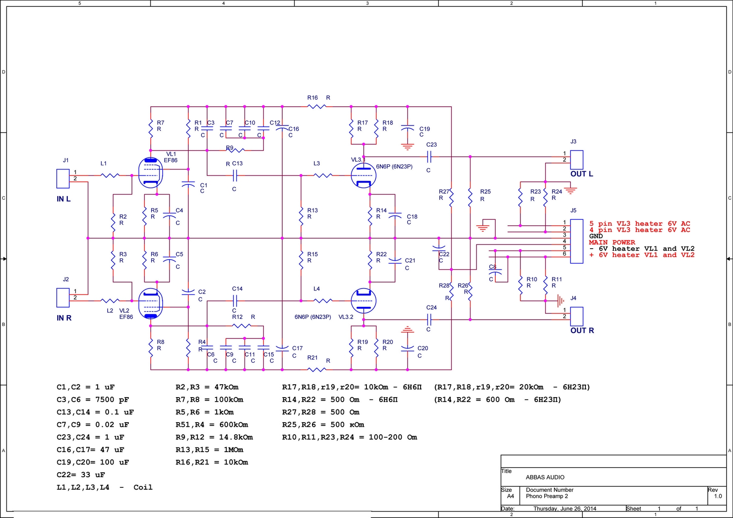This screenshot has height=518, width=733.
Task: Click the 'R27,R28 = 500 Om' line
Action: point(321,412)
